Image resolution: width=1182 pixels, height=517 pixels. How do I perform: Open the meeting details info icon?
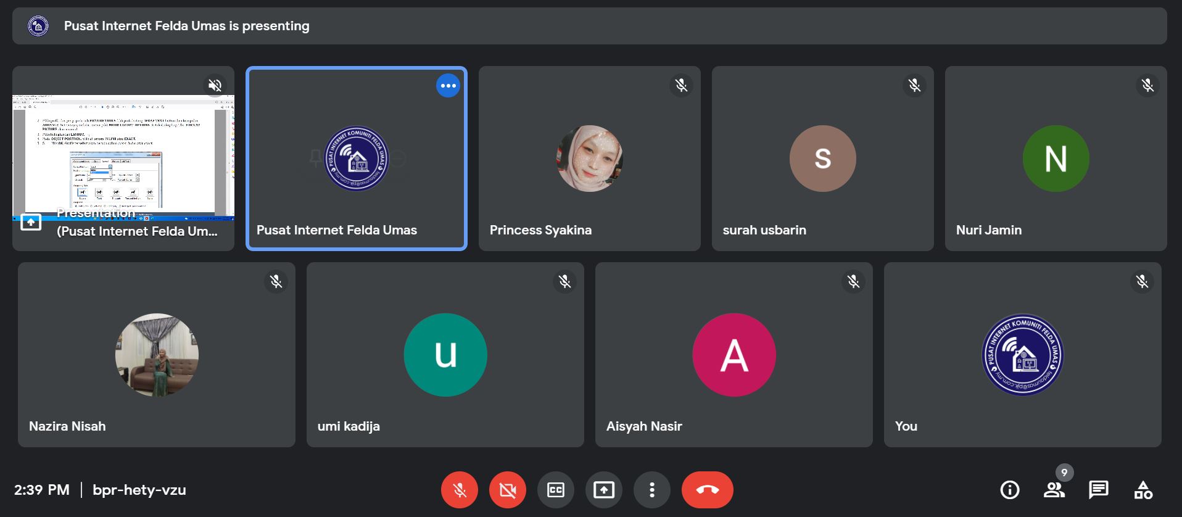click(1009, 490)
